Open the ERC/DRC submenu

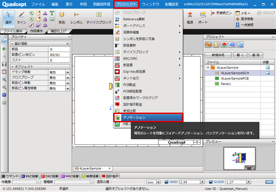148,59
